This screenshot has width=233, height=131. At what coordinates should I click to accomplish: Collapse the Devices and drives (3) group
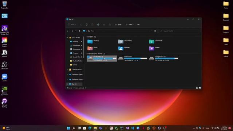[x=86, y=53]
